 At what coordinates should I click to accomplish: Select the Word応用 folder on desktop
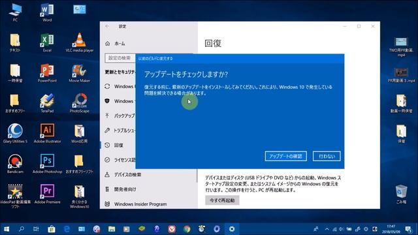click(x=80, y=134)
